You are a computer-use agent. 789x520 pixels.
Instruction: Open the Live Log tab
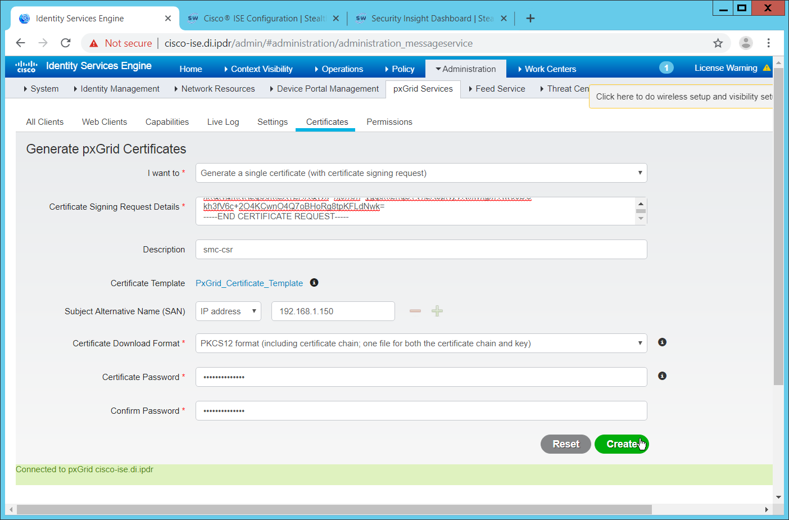(x=223, y=122)
